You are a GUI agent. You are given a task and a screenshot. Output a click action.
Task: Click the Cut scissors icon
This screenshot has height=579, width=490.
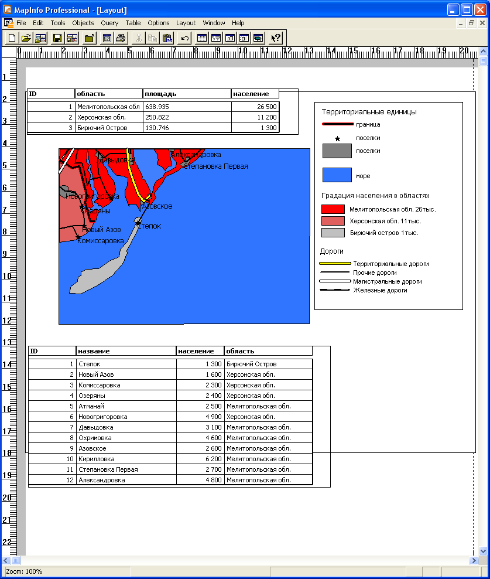click(138, 38)
